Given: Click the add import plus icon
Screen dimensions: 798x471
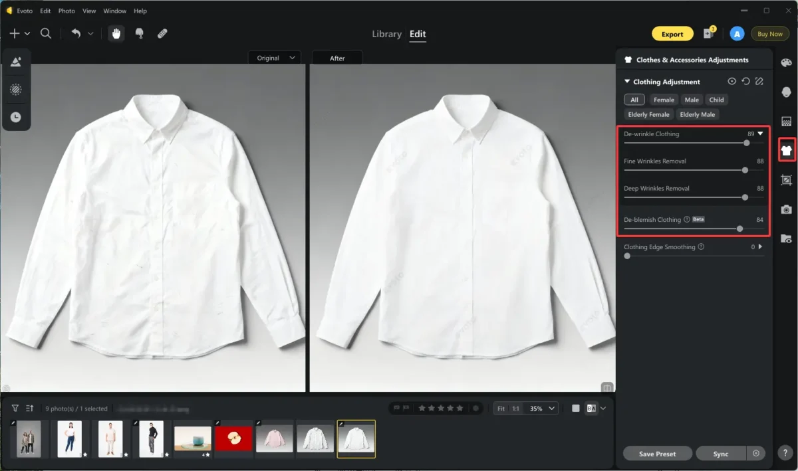Looking at the screenshot, I should [x=15, y=33].
